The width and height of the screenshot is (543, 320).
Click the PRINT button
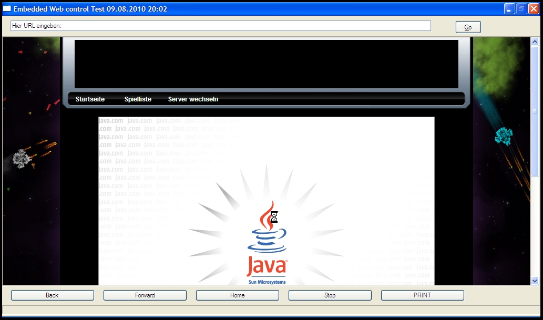[x=423, y=295]
